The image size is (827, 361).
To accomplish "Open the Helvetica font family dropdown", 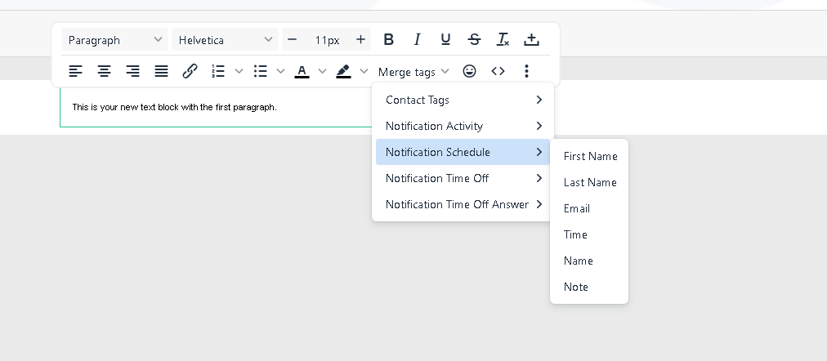I will [x=226, y=40].
